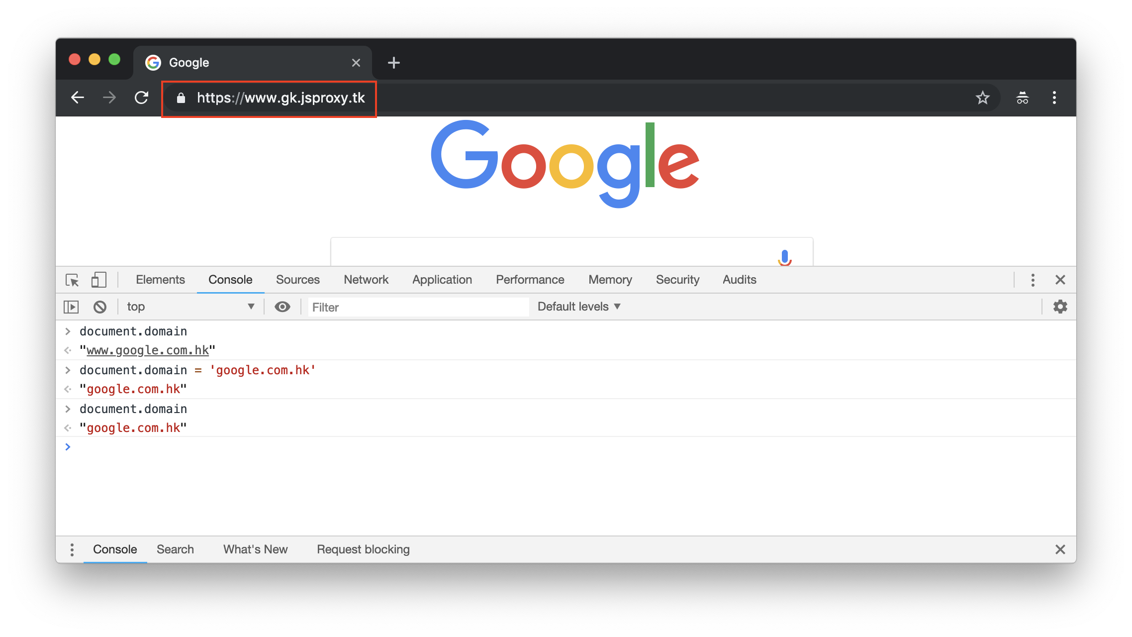Click the clear console icon
The width and height of the screenshot is (1132, 637).
(99, 307)
